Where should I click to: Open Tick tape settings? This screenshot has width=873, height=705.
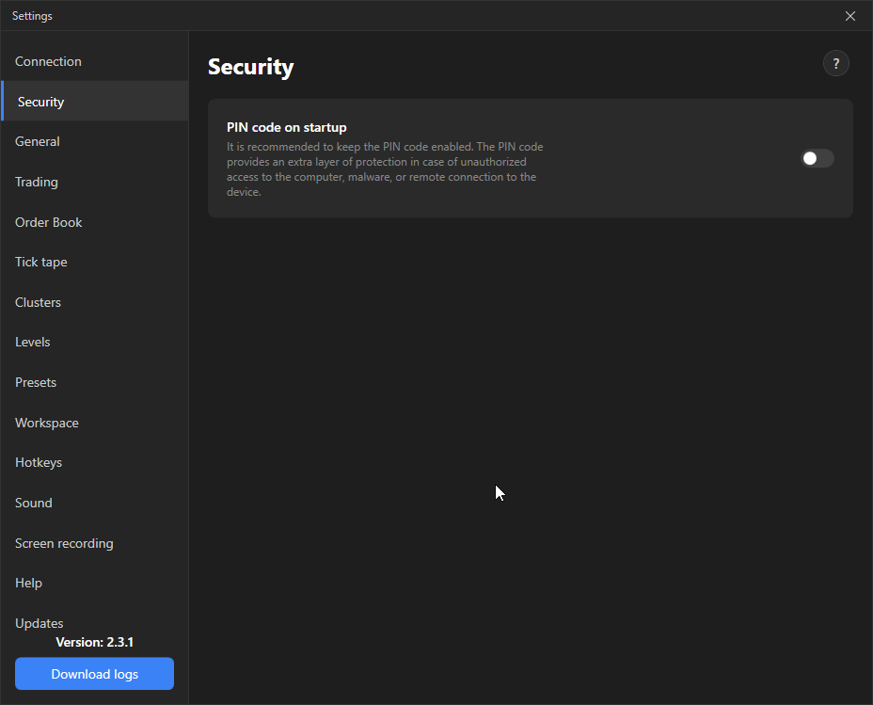click(95, 263)
